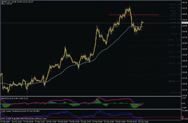Click the 138.15 price axis label
Image resolution: width=188 pixels, height=123 pixels.
185,31
